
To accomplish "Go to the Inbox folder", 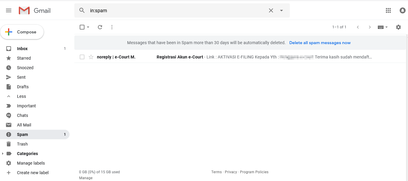I will (22, 49).
